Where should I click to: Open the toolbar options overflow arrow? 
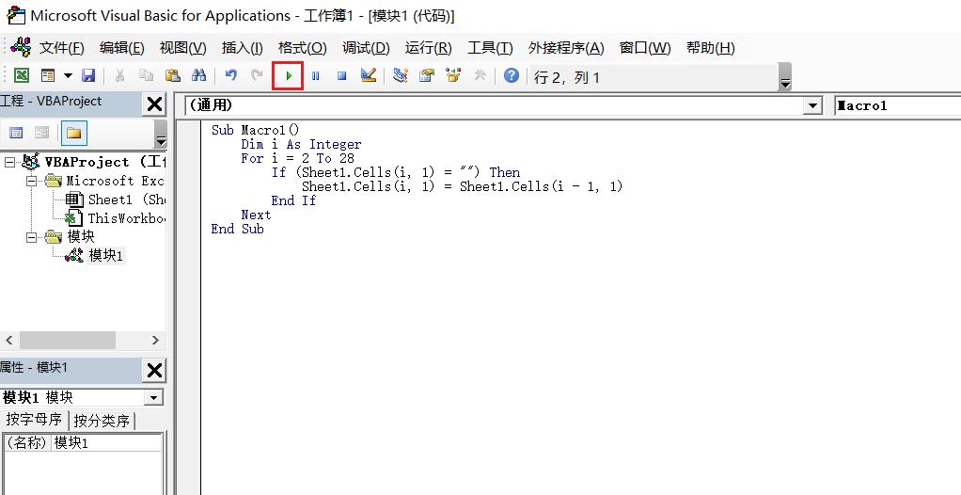click(x=785, y=77)
